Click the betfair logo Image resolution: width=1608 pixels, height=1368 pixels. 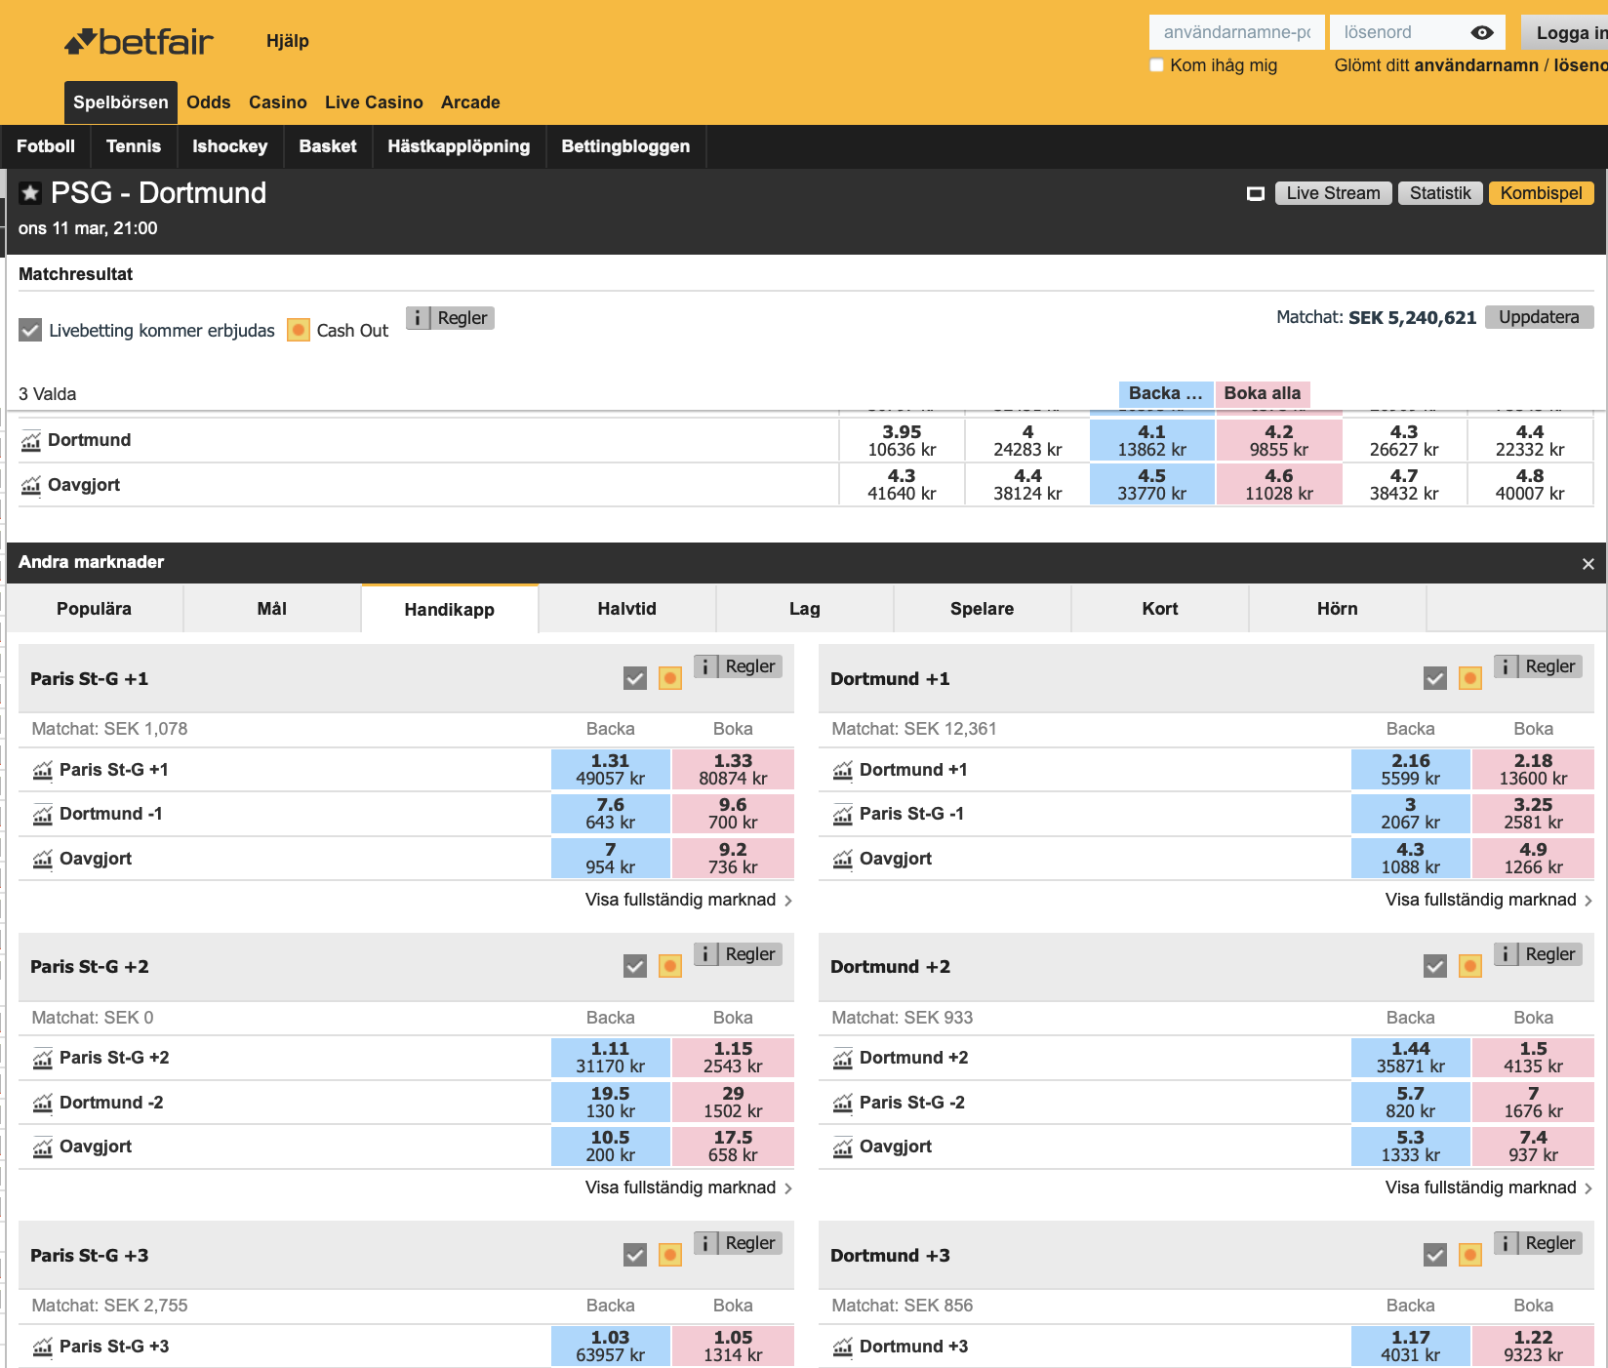(138, 40)
